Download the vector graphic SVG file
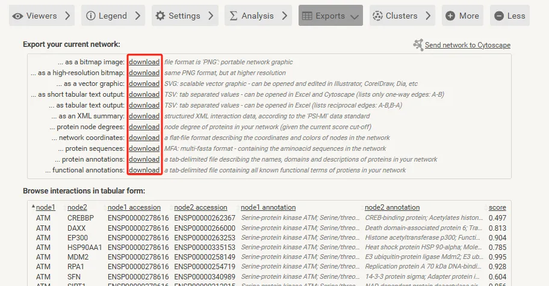Viewport: 549px width, 286px height. point(144,84)
